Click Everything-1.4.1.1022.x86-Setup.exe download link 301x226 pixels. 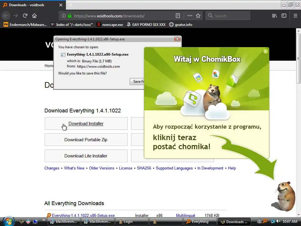tap(83, 215)
